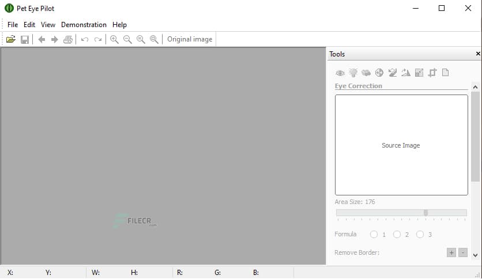Go to next image with right arrow
The height and width of the screenshot is (279, 482).
coord(54,39)
